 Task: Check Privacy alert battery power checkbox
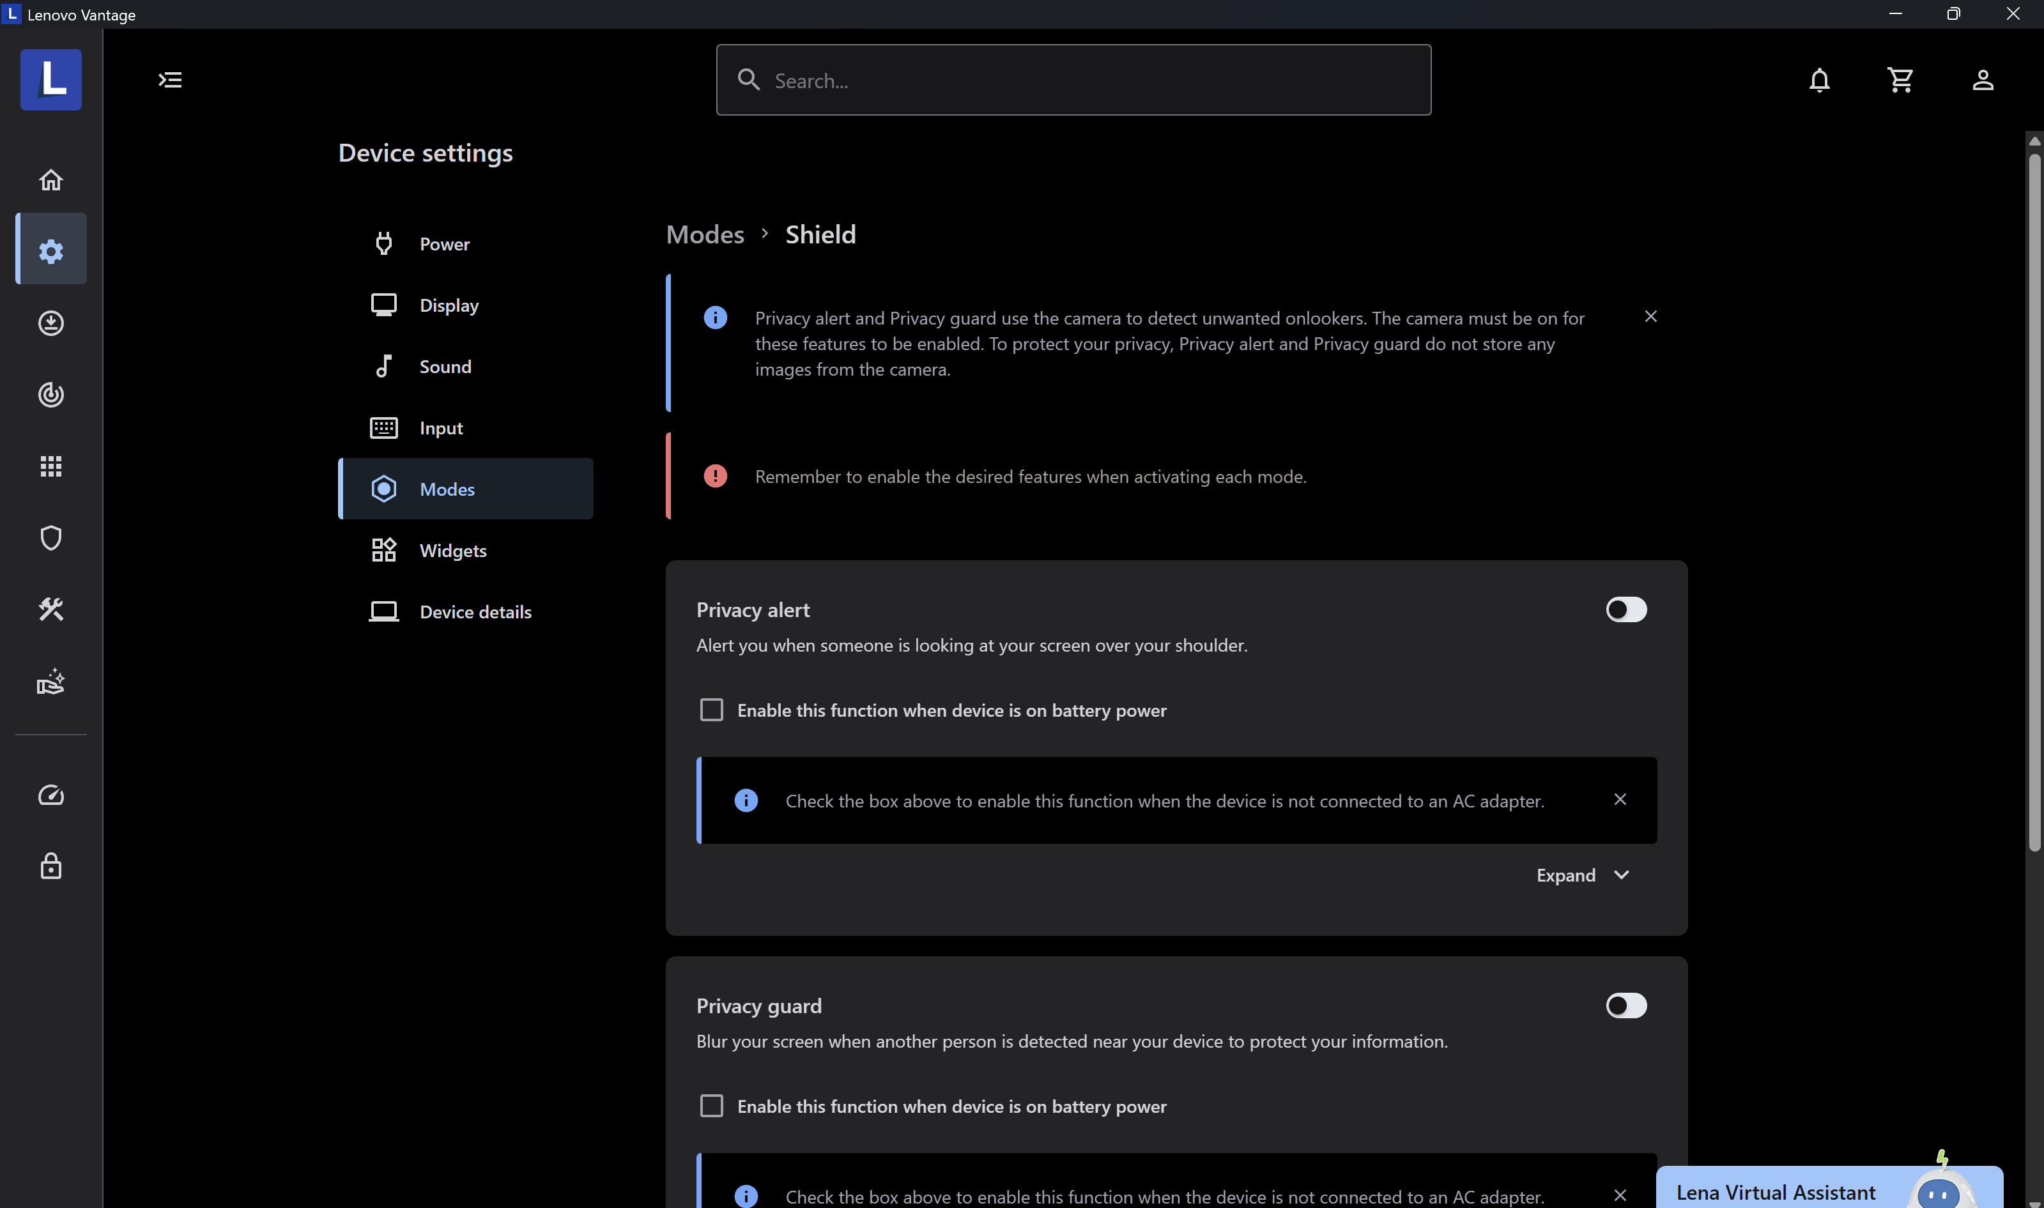click(x=711, y=710)
